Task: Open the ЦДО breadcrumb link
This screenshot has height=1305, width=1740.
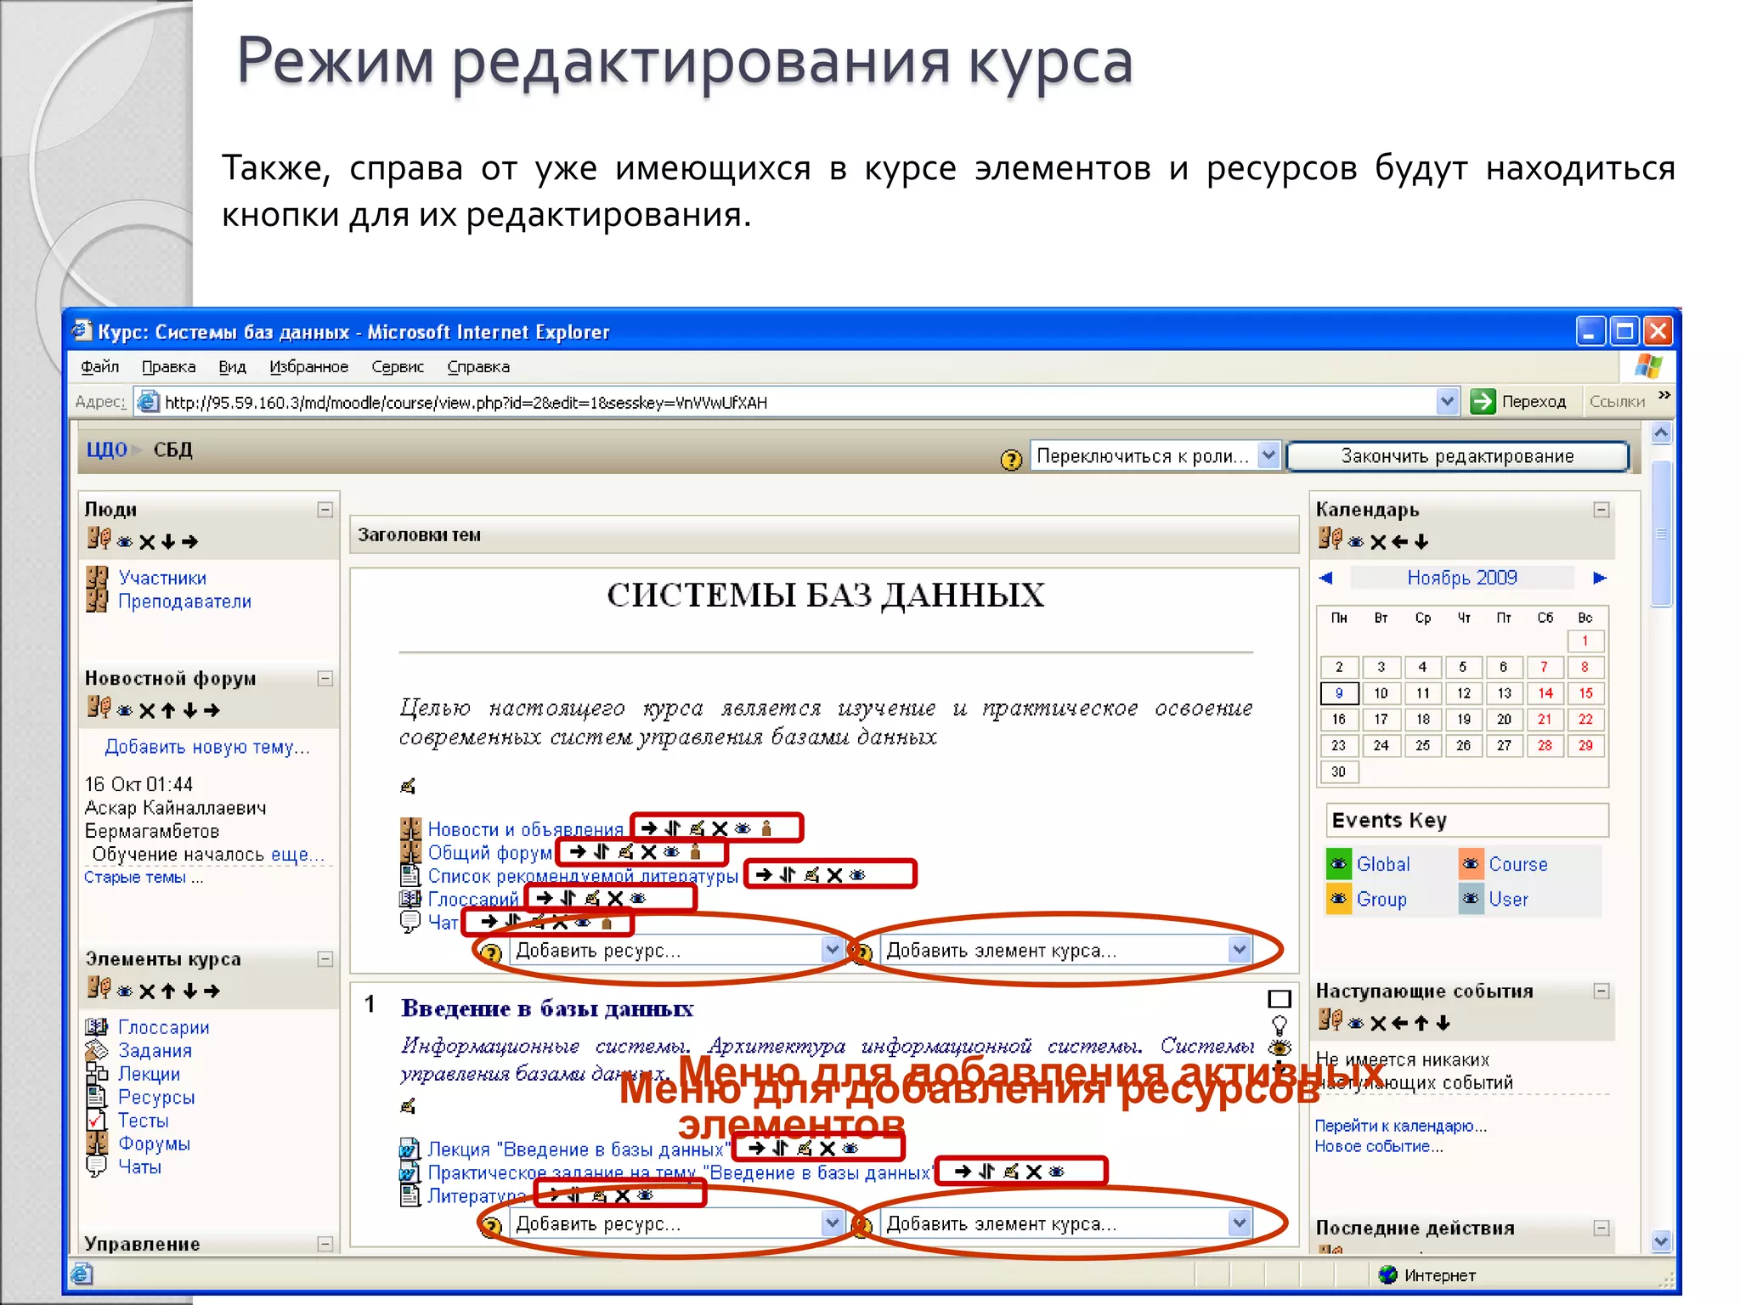Action: click(106, 449)
